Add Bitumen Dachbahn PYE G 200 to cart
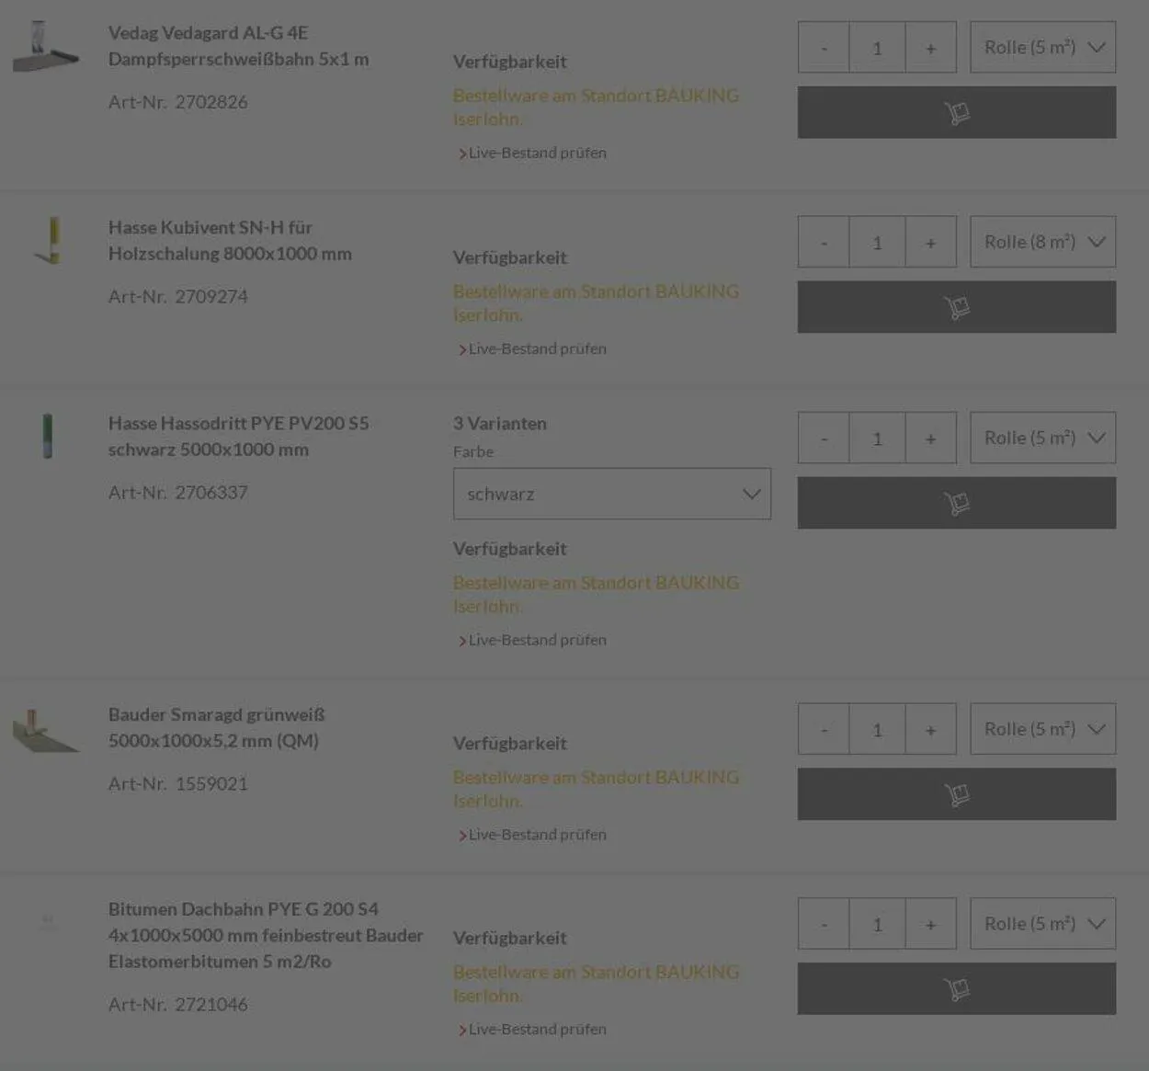The height and width of the screenshot is (1071, 1149). tap(956, 989)
